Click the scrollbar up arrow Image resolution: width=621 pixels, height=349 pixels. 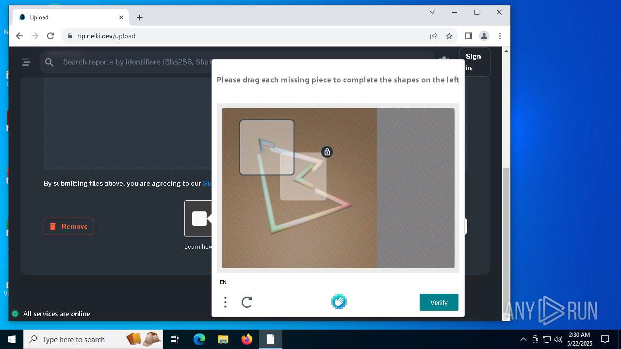(x=507, y=50)
